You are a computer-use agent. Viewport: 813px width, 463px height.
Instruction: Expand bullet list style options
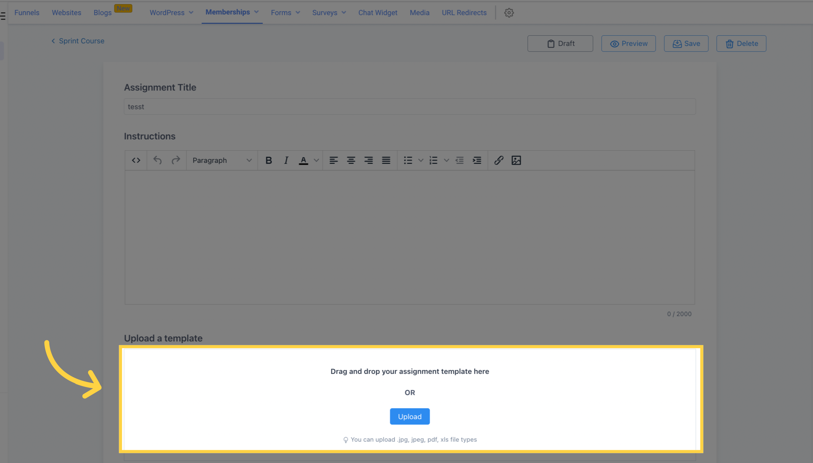[421, 160]
